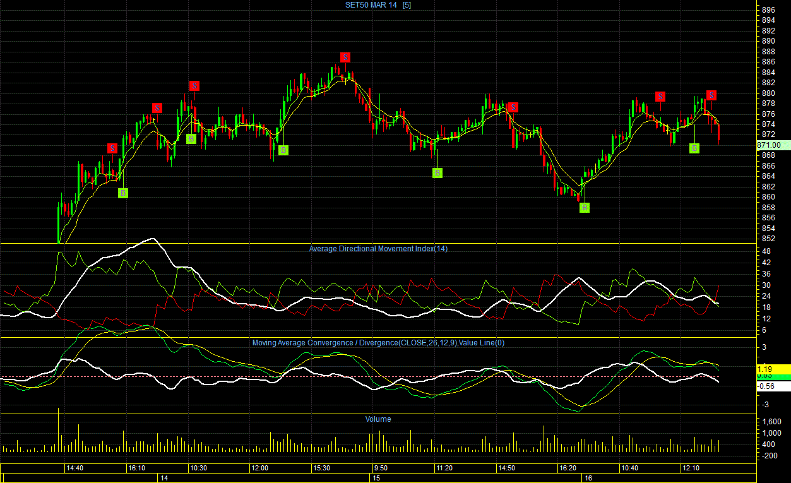Select the 14:40 time axis label

[75, 468]
